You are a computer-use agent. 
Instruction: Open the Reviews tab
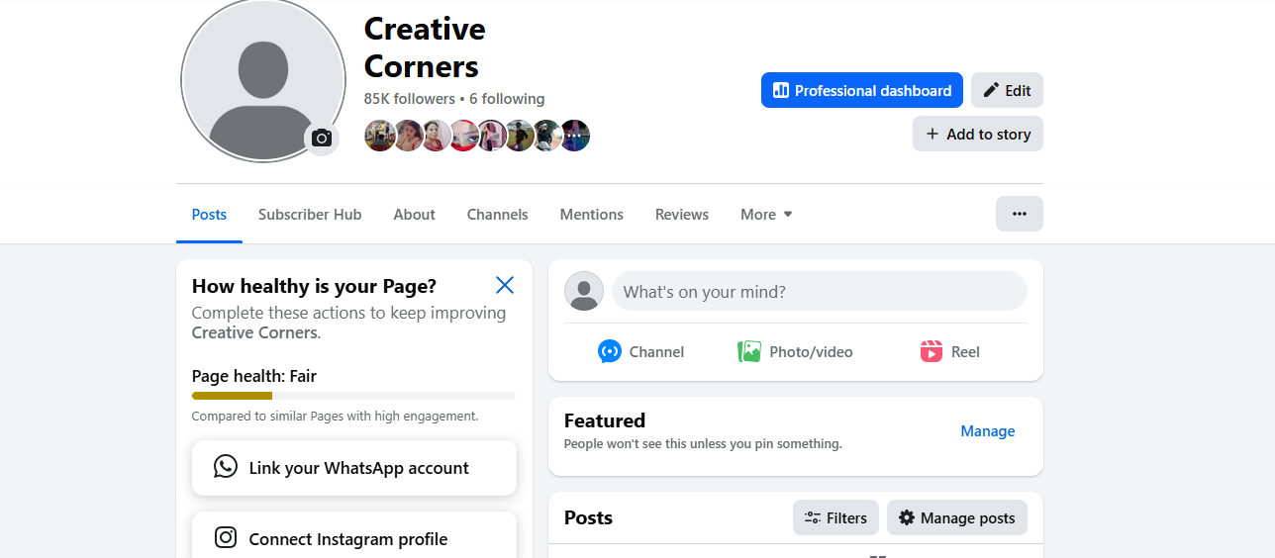pos(681,214)
